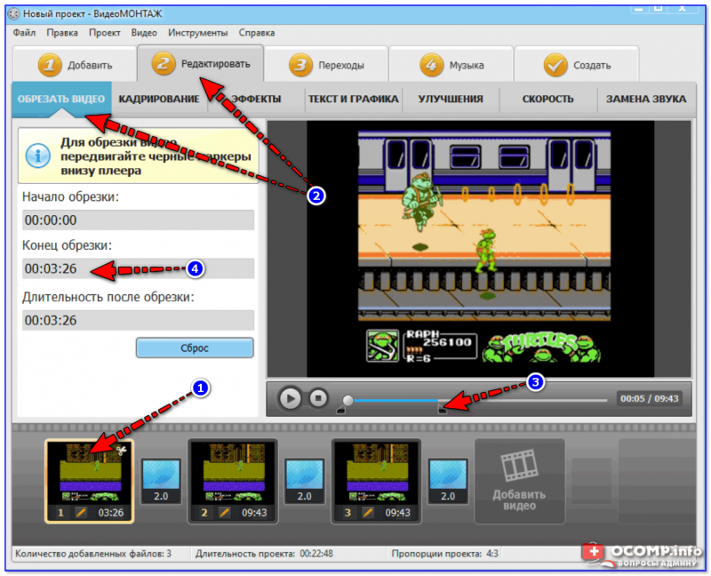Image resolution: width=711 pixels, height=576 pixels.
Task: Click on the player seek bar track
Action: click(475, 401)
